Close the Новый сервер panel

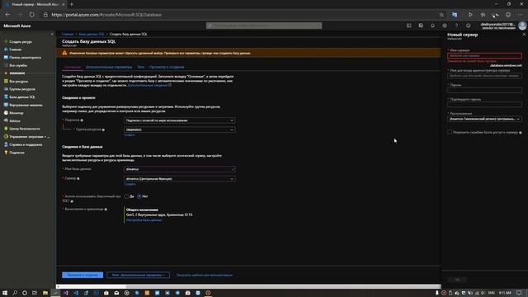click(x=524, y=35)
